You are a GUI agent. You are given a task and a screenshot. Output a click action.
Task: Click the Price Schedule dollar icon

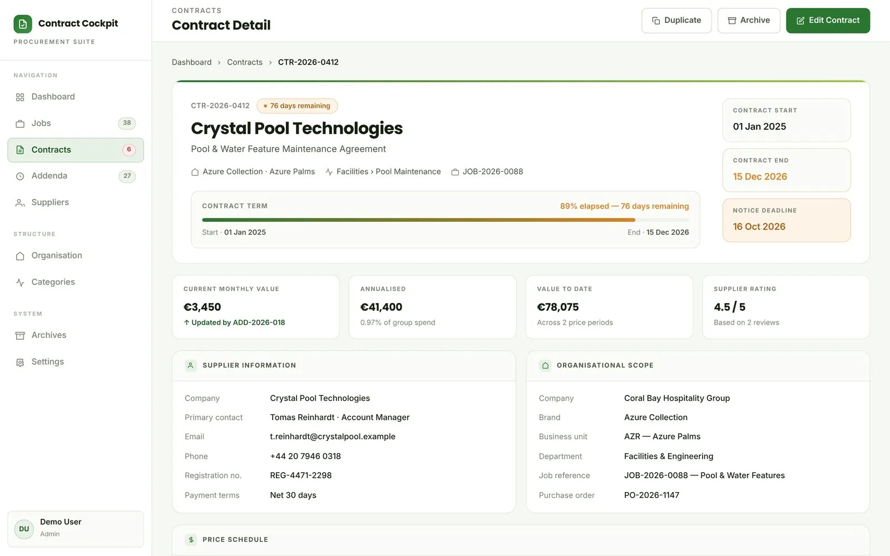coord(191,539)
